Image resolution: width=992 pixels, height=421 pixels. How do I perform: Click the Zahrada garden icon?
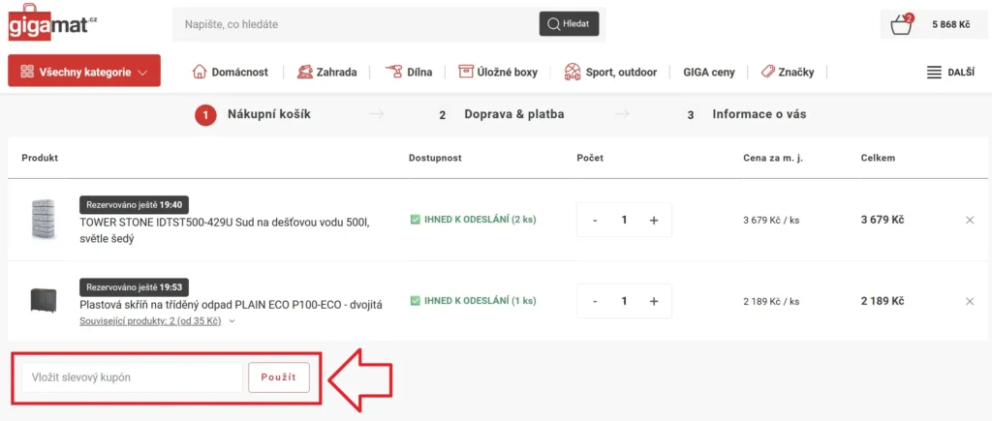click(304, 72)
